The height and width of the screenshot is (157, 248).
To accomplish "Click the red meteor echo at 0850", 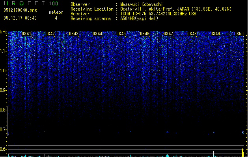I will [242, 132].
